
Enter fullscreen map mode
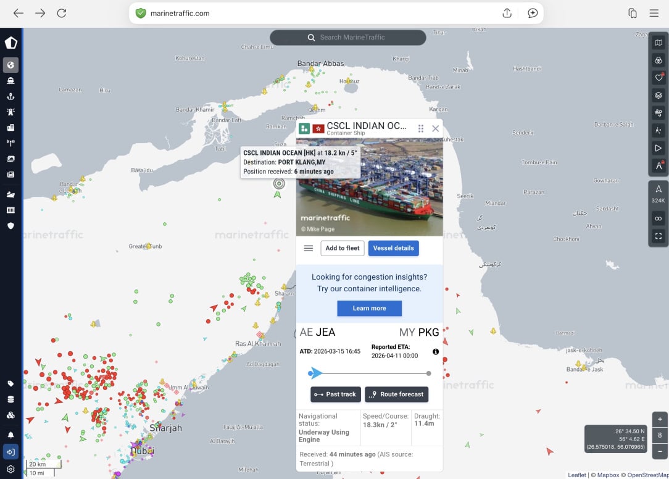(x=659, y=236)
